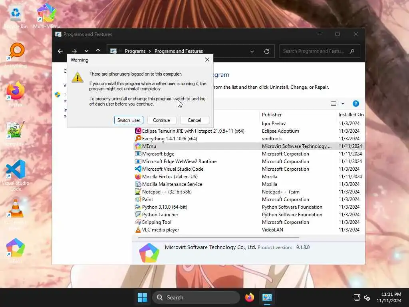Click Igor Pavlov publisher cell
The height and width of the screenshot is (307, 409).
(x=274, y=123)
